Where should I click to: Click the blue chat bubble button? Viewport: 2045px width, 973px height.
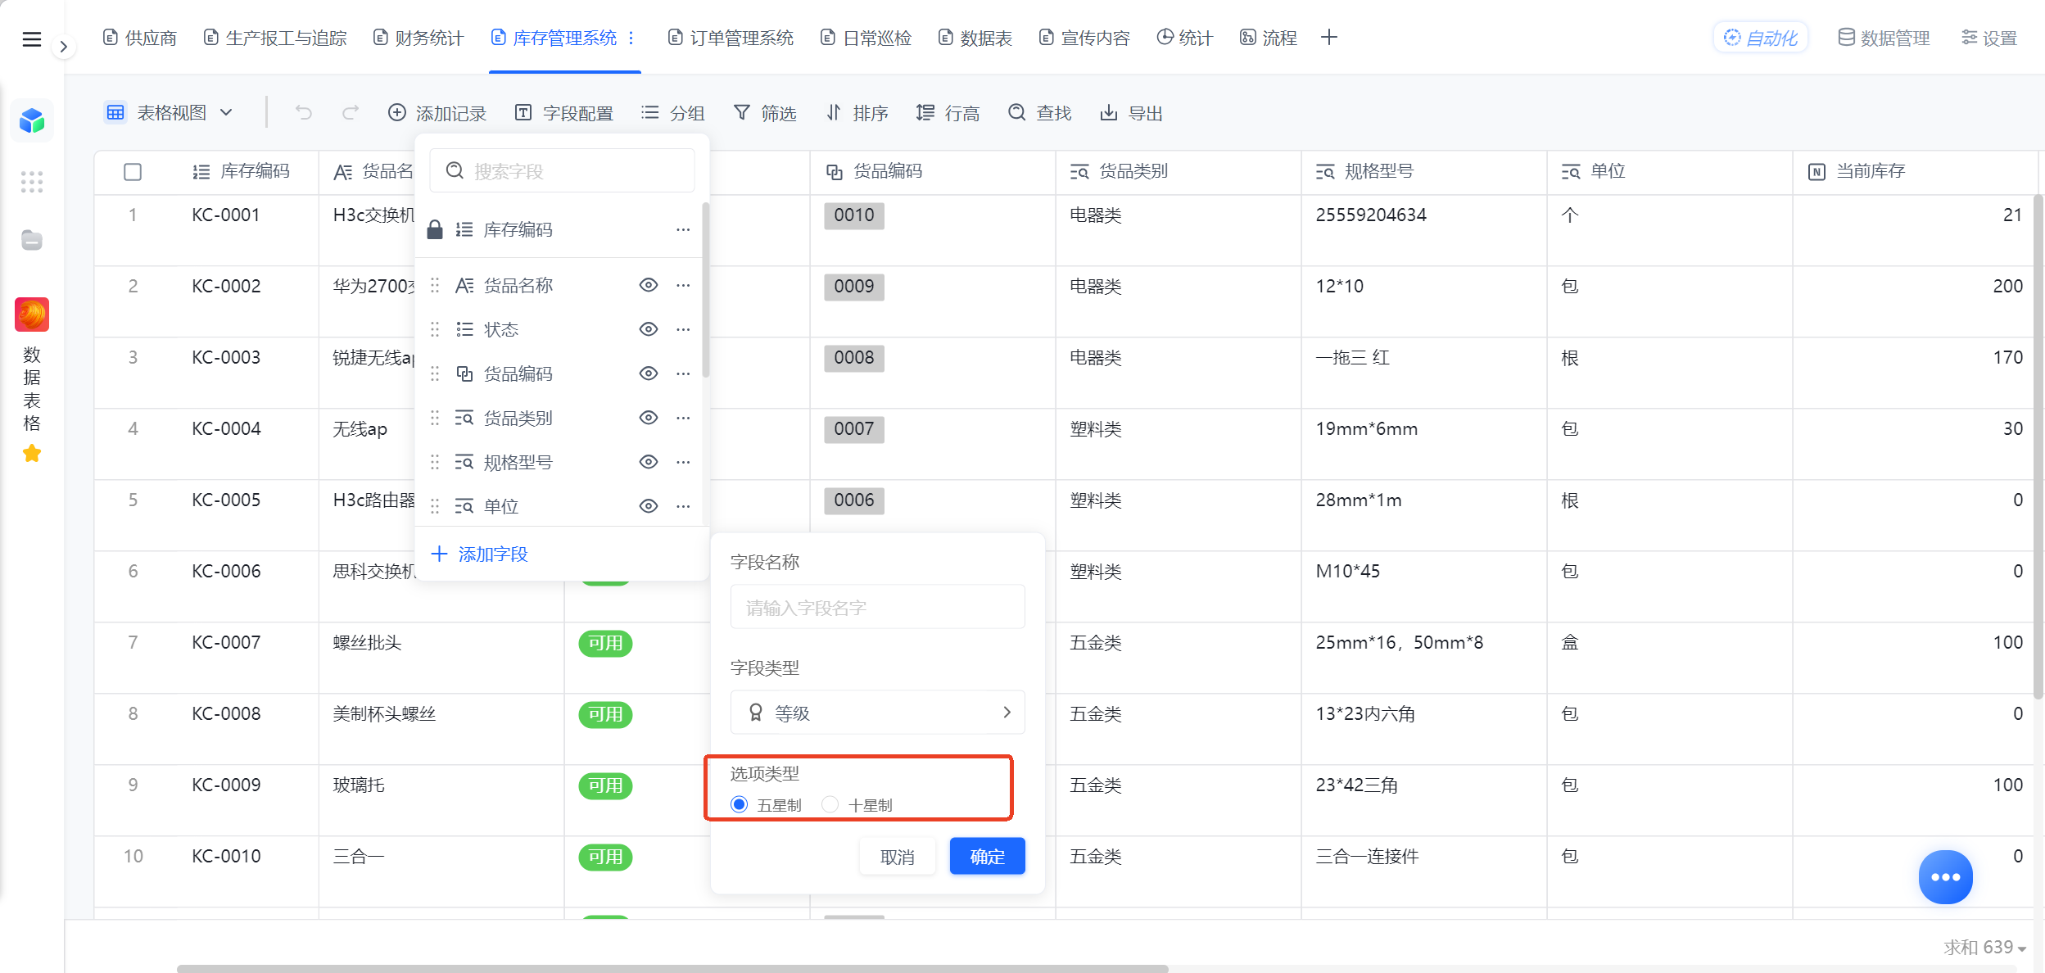point(1946,877)
